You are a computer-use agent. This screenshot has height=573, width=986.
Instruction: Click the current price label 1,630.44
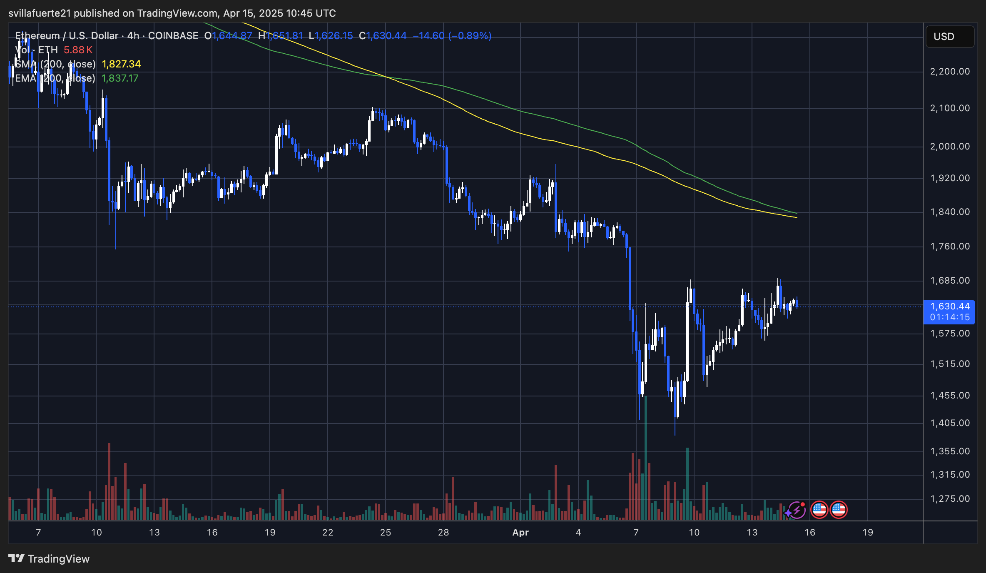pyautogui.click(x=950, y=306)
